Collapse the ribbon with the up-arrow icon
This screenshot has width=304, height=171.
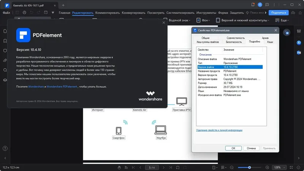(300, 13)
